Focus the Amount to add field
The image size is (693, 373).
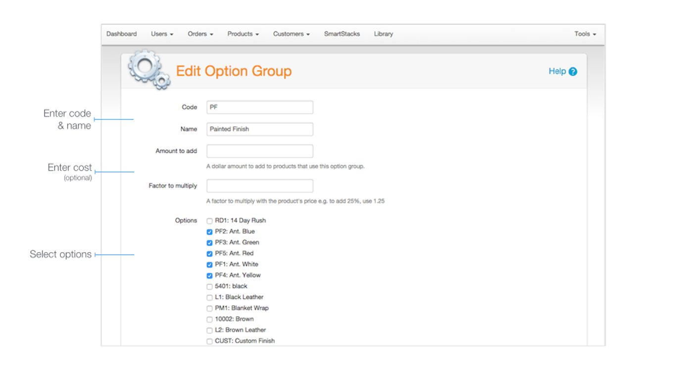tap(260, 151)
